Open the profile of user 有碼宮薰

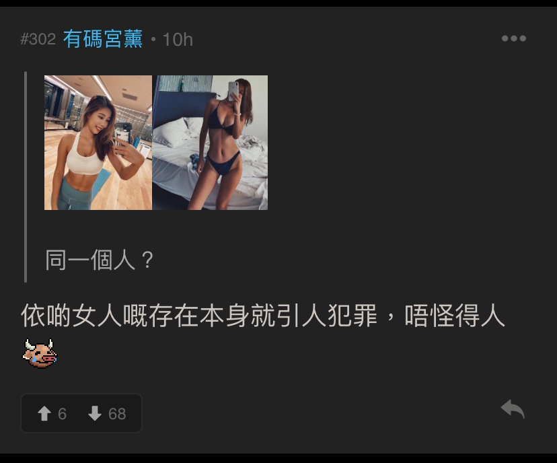pyautogui.click(x=103, y=39)
